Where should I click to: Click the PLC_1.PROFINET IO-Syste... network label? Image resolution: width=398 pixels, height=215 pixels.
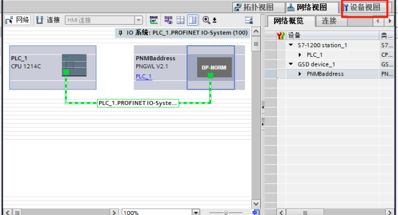pos(138,103)
